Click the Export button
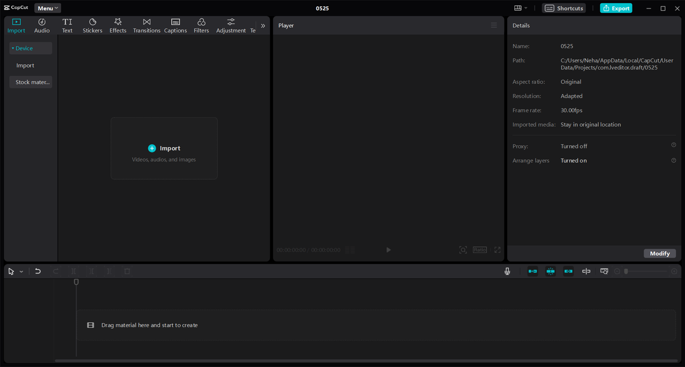Screen dimensions: 685x367 pos(616,8)
